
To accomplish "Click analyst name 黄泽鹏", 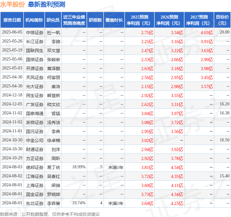I will tap(53, 69).
